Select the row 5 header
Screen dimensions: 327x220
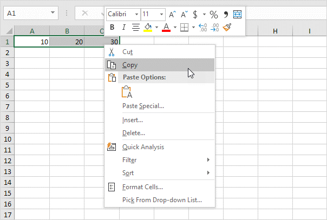pos(8,84)
